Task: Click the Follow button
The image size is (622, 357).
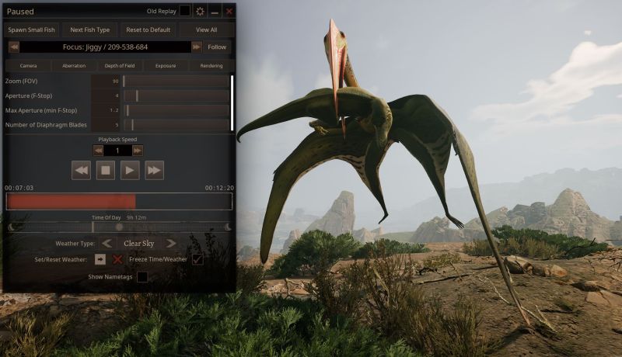Action: pyautogui.click(x=217, y=47)
